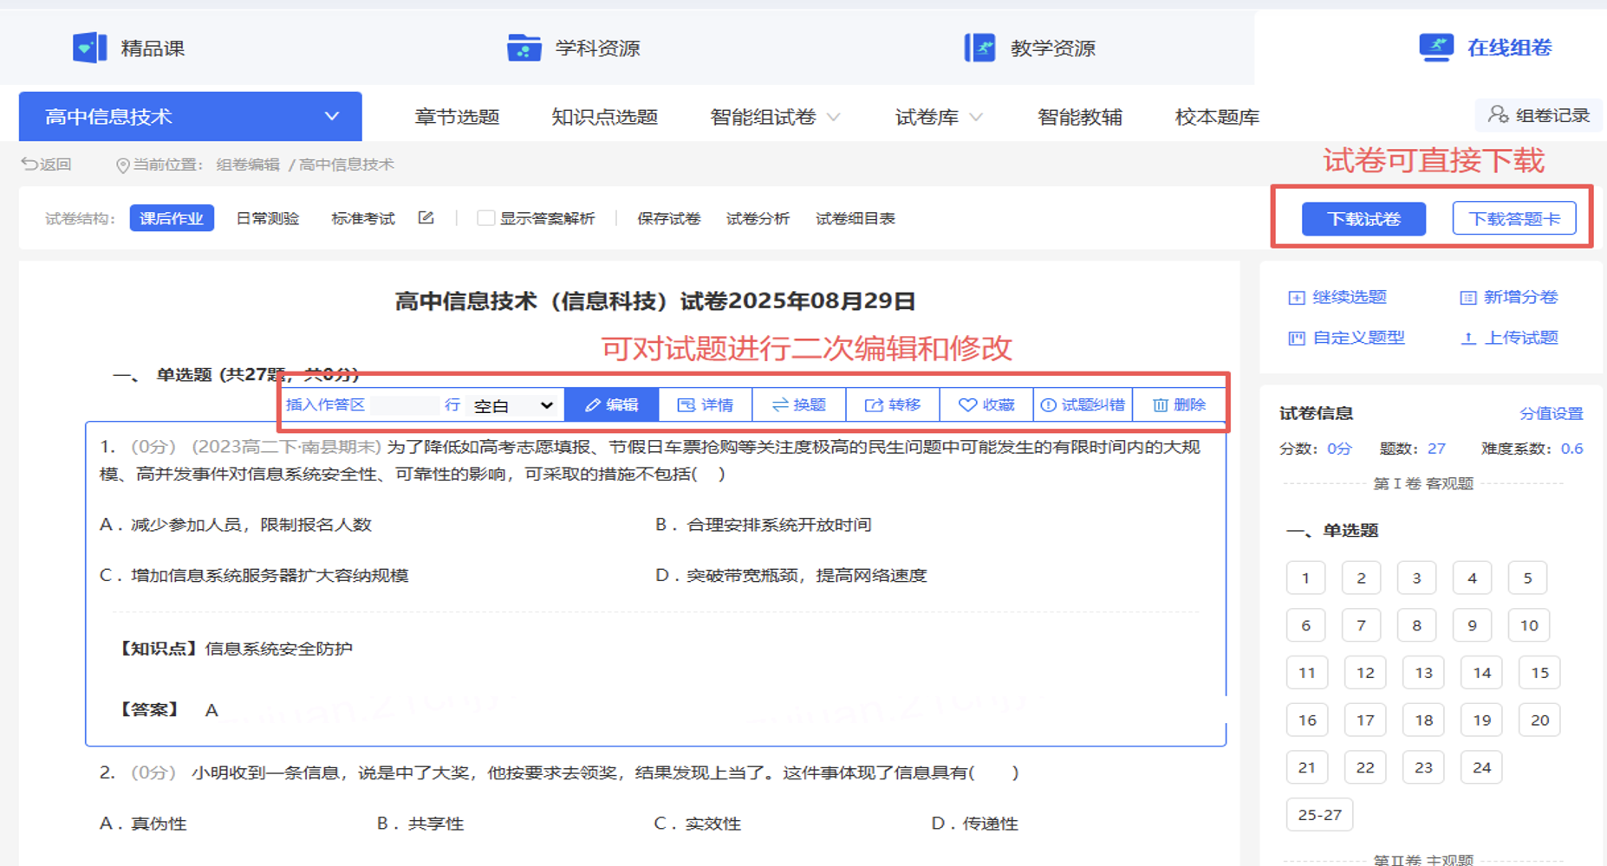Screen dimensions: 1607x866
Task: Click the 精品课 shield icon
Action: point(89,48)
